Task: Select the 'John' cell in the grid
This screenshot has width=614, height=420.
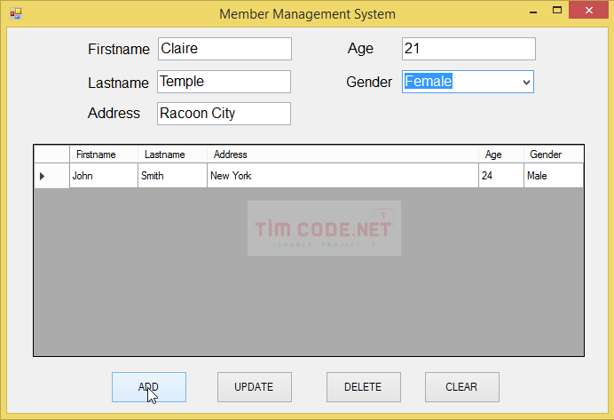Action: pos(104,176)
